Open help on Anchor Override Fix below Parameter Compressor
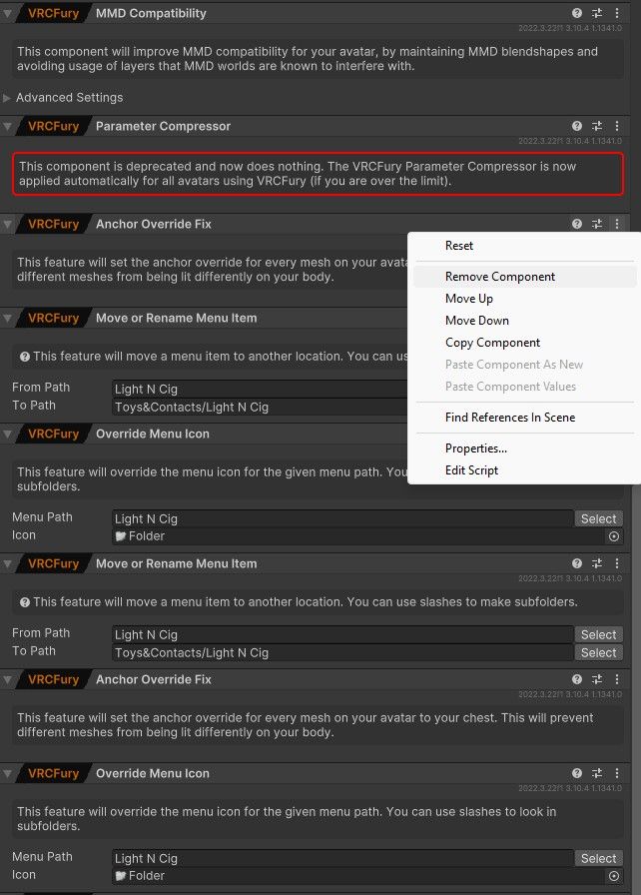The height and width of the screenshot is (895, 641). click(576, 224)
